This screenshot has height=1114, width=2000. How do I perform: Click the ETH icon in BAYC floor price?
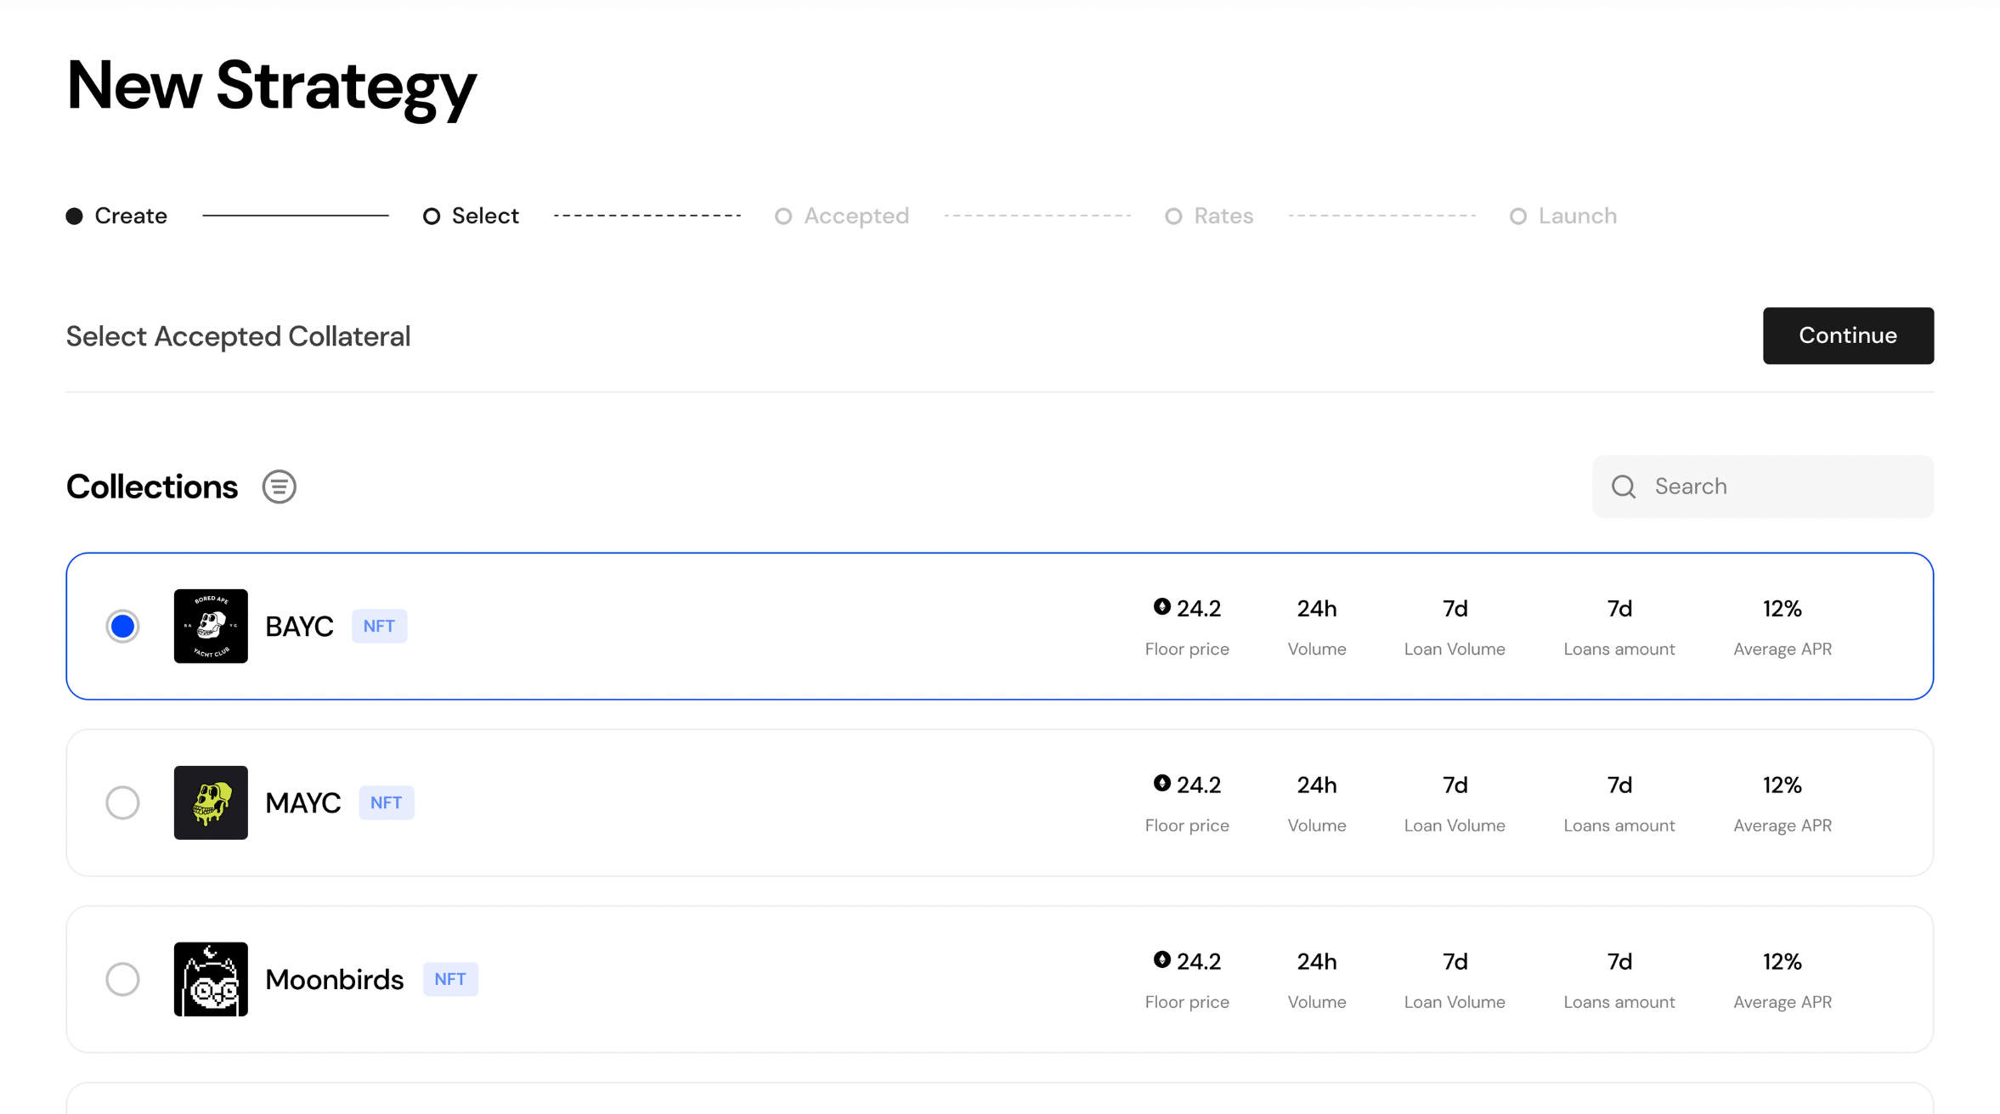click(1161, 607)
